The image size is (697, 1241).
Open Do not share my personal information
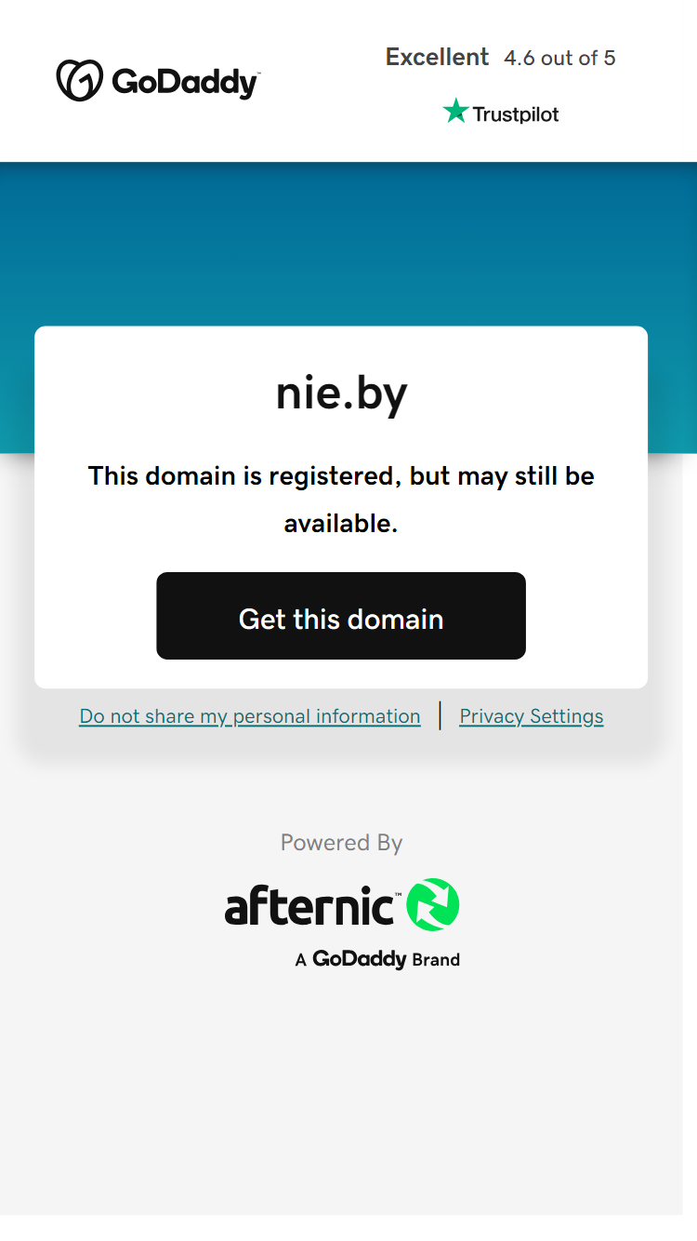250,716
